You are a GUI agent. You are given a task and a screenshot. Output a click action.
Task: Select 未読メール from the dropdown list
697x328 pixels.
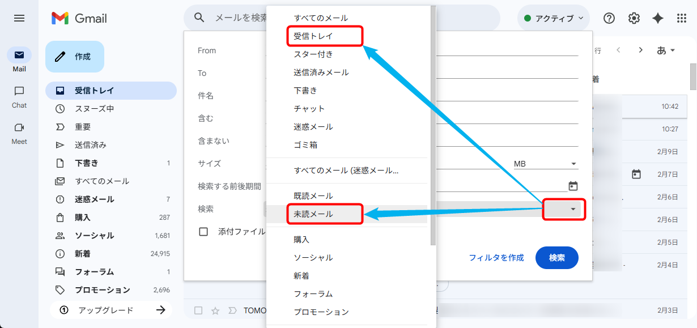pyautogui.click(x=313, y=214)
